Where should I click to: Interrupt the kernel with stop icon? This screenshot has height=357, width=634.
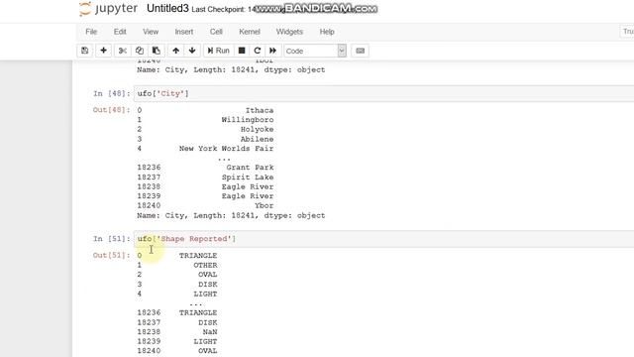tap(242, 51)
